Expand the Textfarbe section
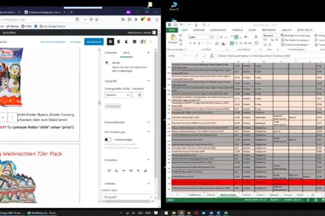 (148, 184)
